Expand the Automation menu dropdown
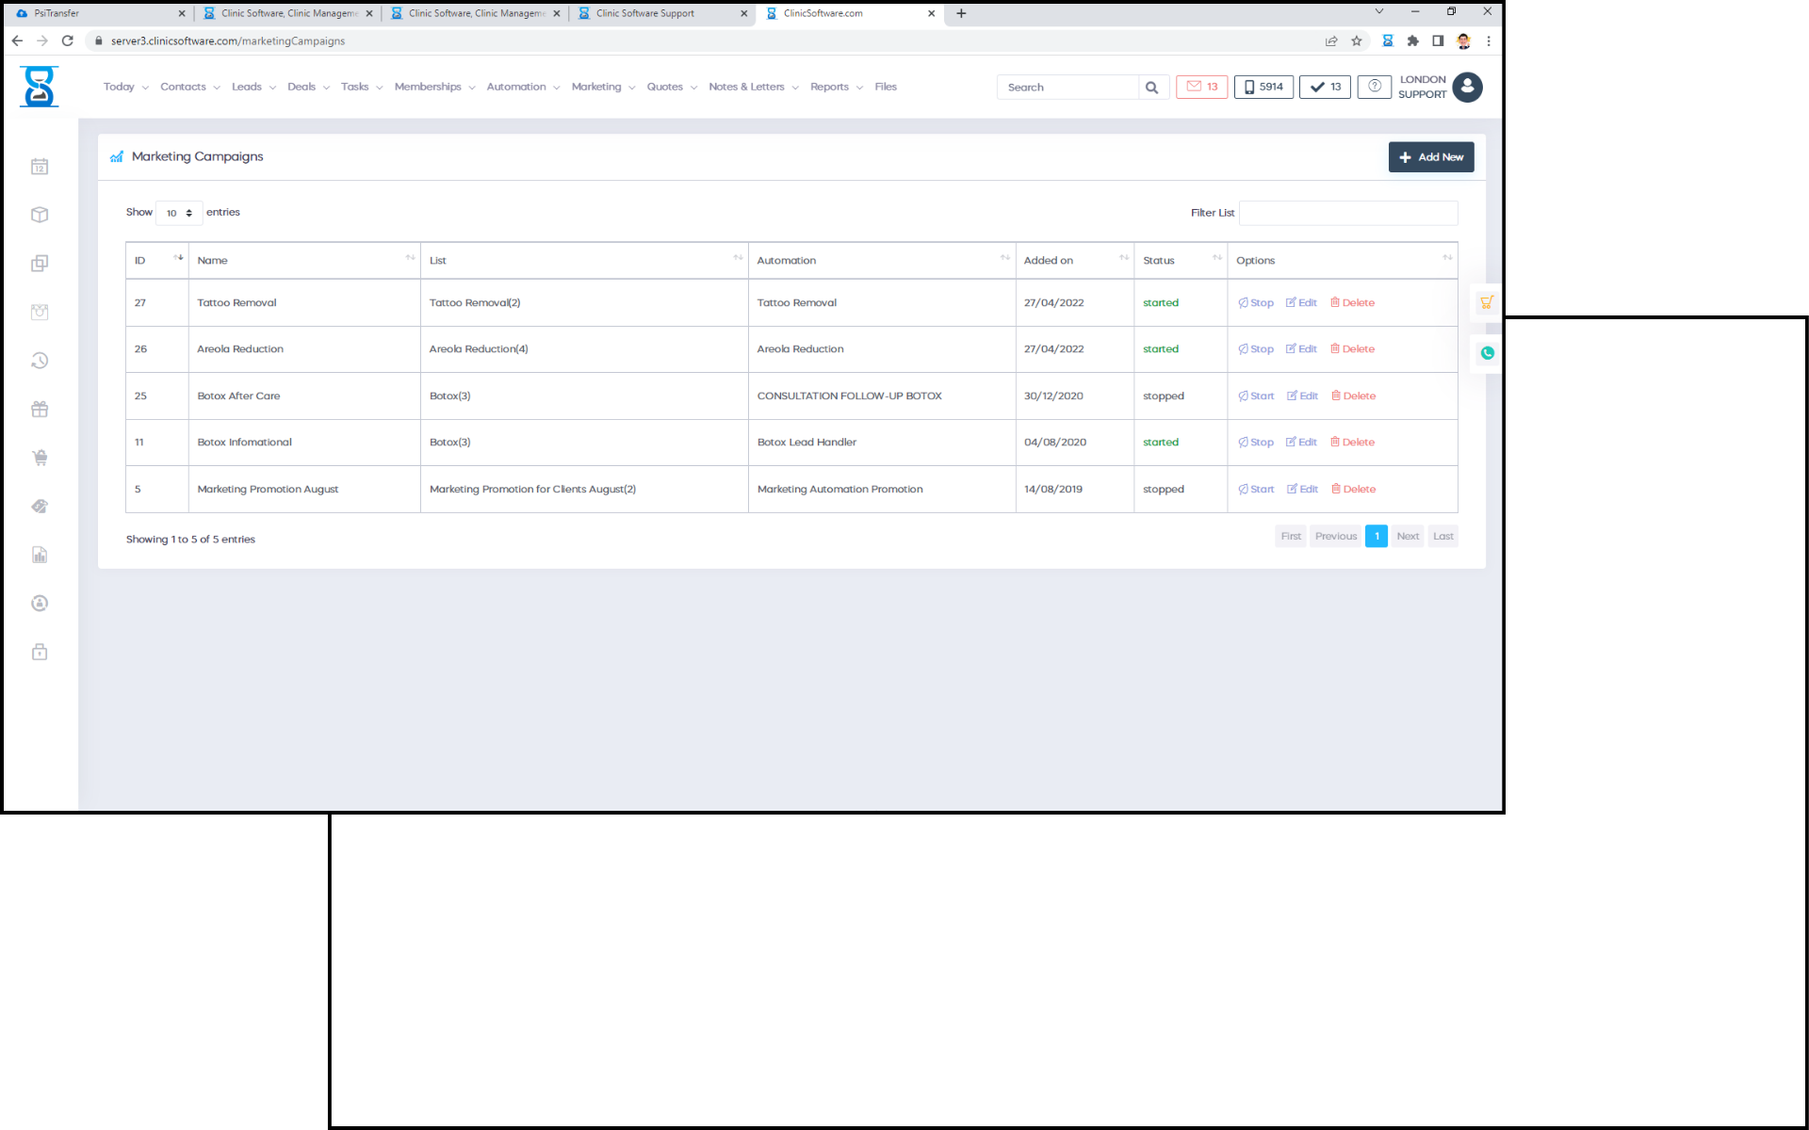Screen dimensions: 1809x1130 [x=523, y=87]
